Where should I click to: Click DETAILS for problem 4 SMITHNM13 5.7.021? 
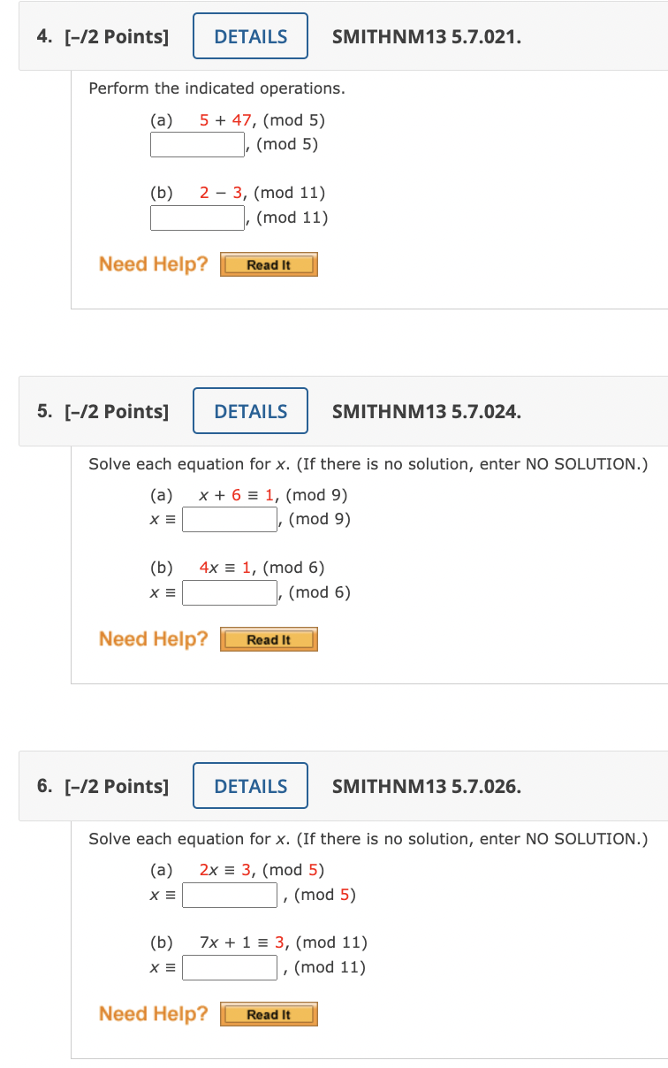250,36
